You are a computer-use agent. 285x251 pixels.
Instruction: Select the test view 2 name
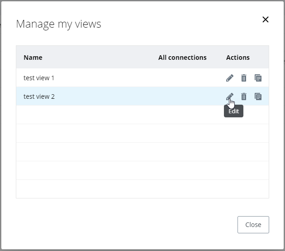pos(39,97)
